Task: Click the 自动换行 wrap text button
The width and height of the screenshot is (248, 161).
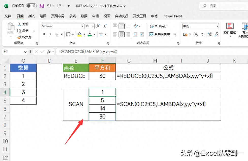Action: click(158, 26)
